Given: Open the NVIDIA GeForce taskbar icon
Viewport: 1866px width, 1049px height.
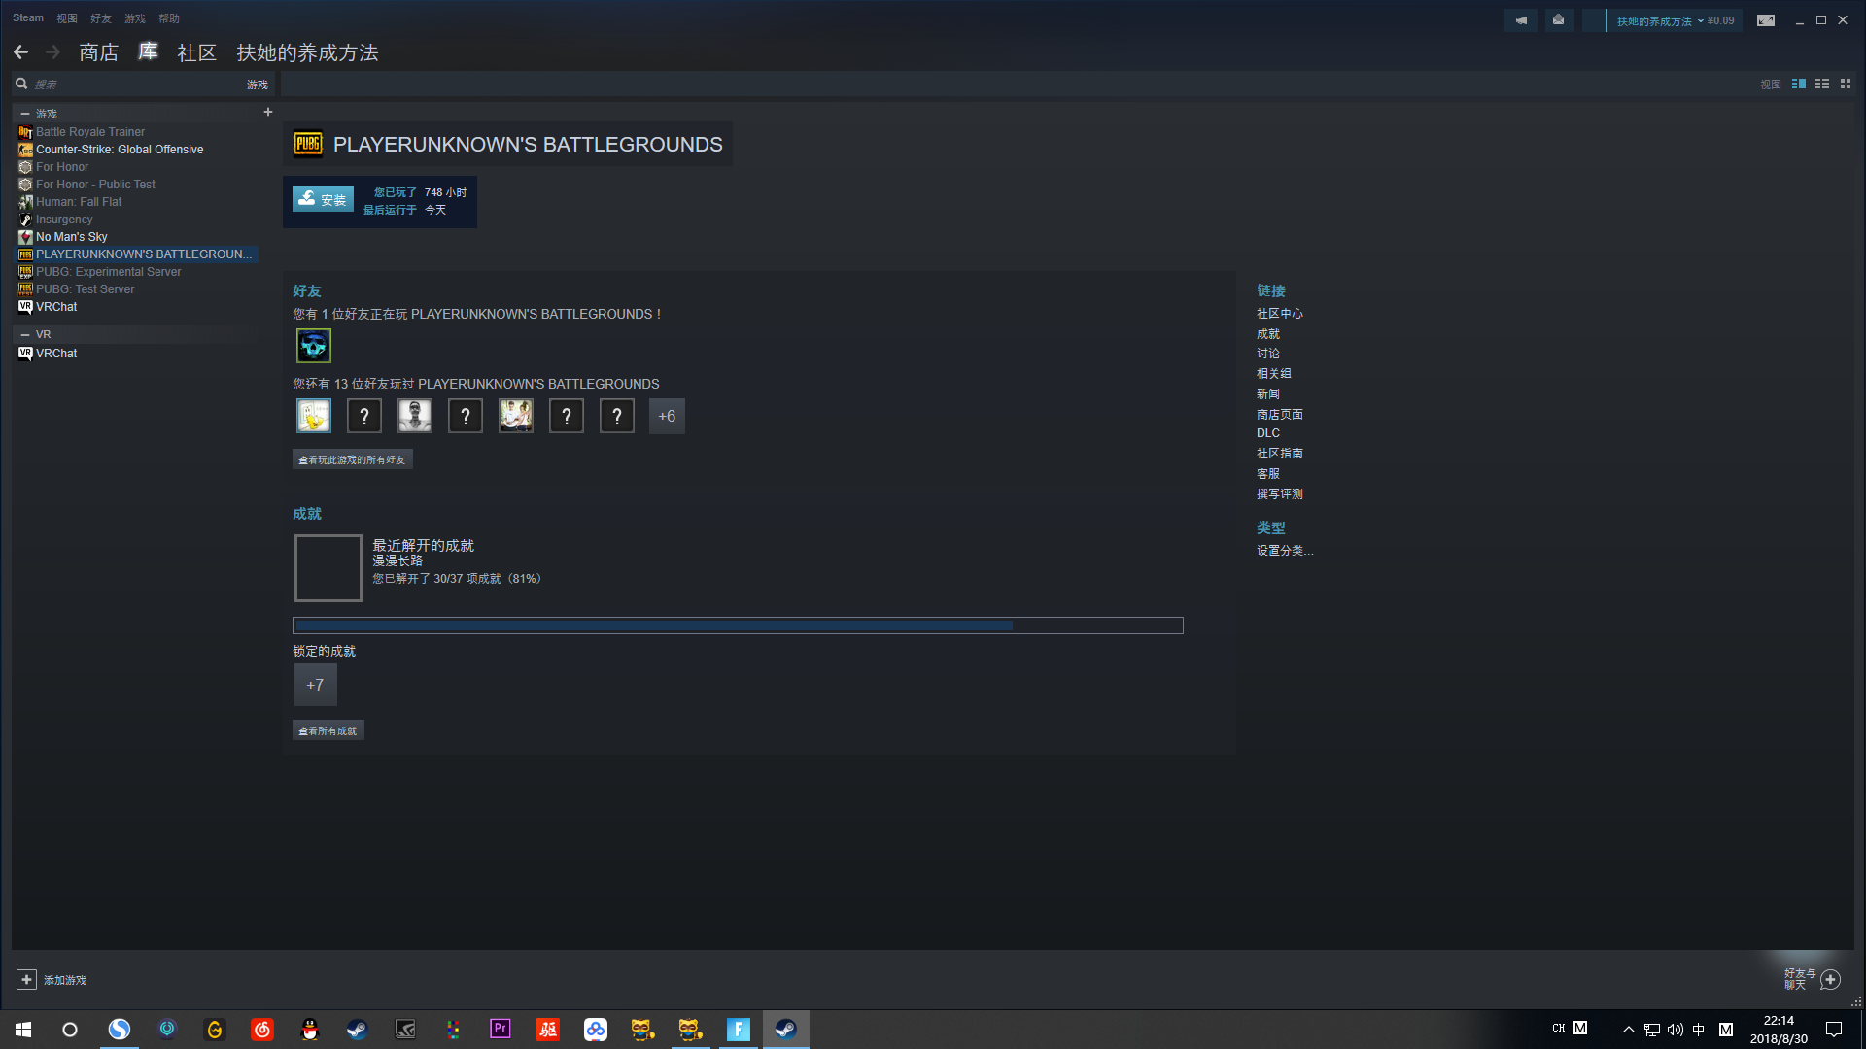Looking at the screenshot, I should 405,1030.
